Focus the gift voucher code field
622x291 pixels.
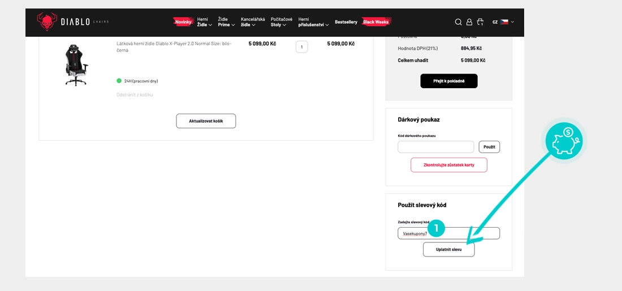click(435, 147)
